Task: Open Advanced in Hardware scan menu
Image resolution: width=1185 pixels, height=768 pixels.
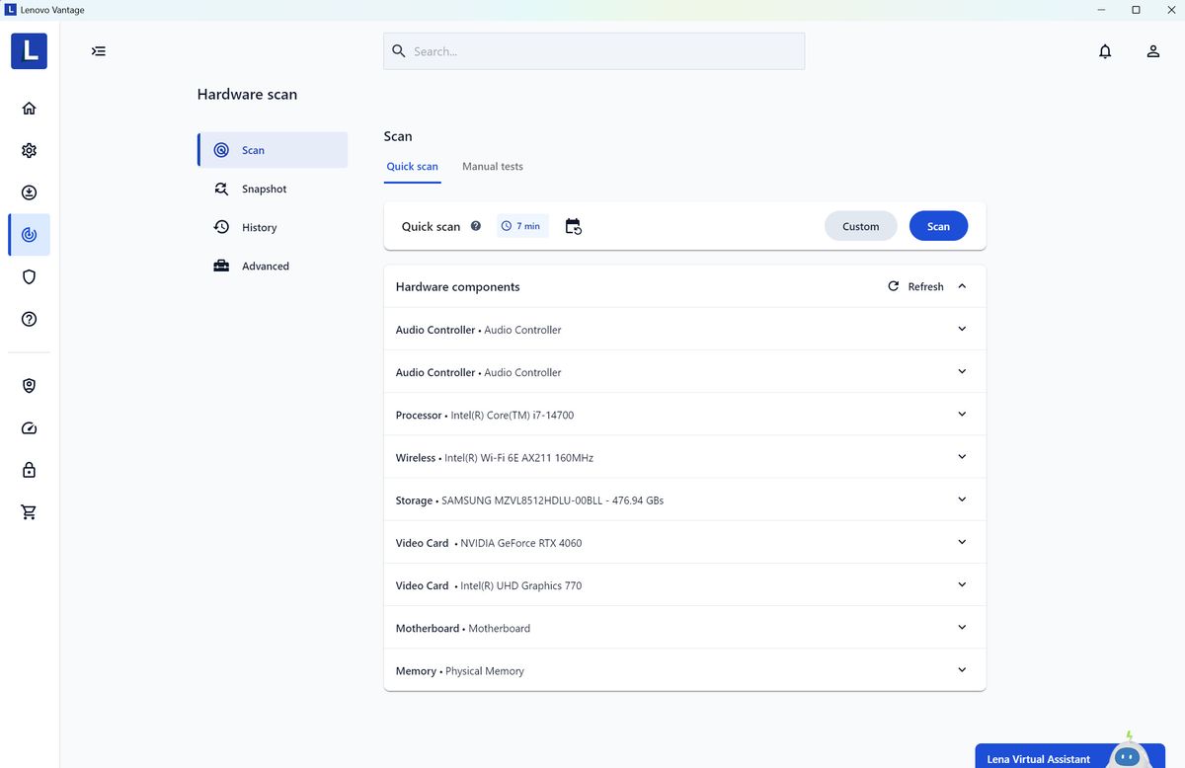Action: [x=273, y=266]
